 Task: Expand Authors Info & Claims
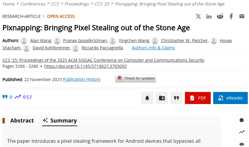[153, 48]
